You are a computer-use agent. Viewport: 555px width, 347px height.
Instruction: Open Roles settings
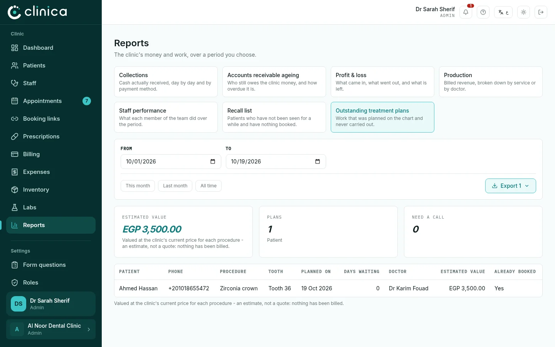(51, 283)
